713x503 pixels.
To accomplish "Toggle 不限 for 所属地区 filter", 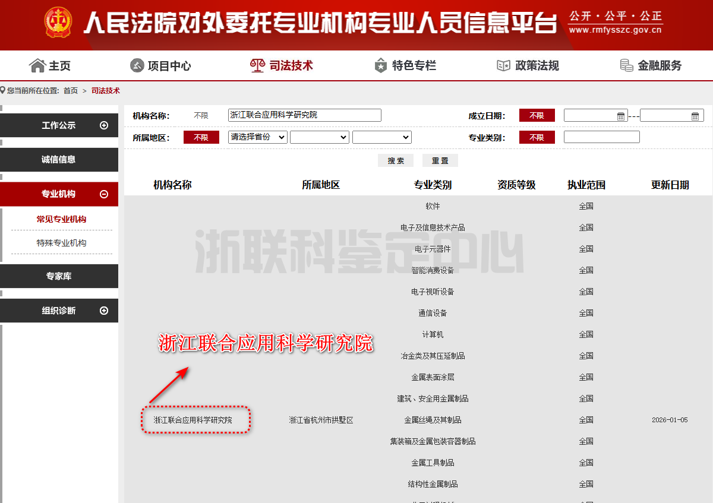I will 201,137.
